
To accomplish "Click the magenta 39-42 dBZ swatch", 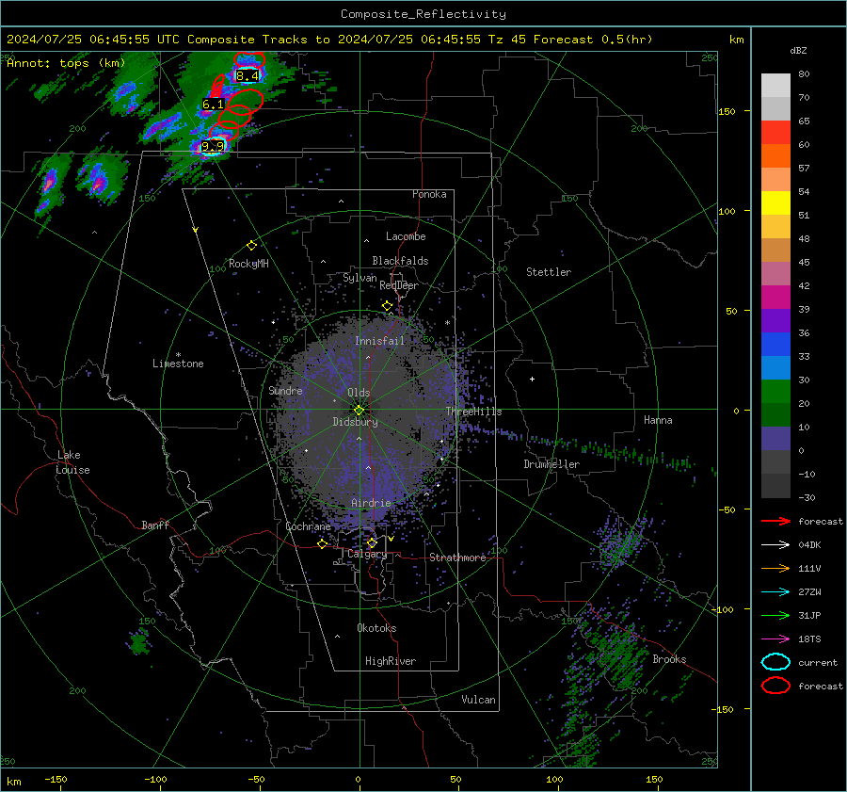I will point(775,298).
